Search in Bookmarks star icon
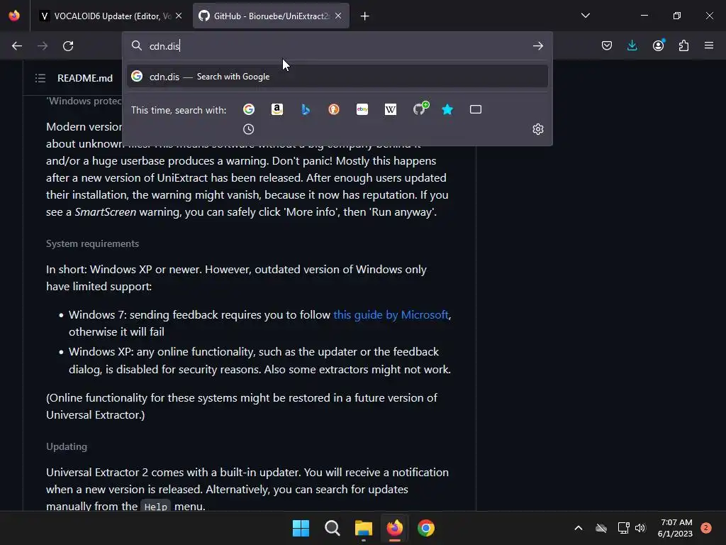The width and height of the screenshot is (726, 545). pyautogui.click(x=447, y=109)
